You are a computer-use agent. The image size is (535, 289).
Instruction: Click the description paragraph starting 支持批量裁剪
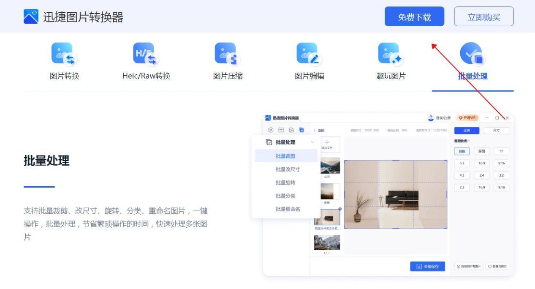click(x=115, y=224)
